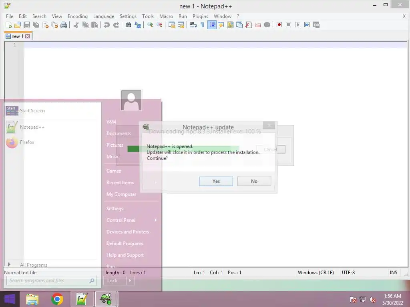Click the Action Center flag tray icon
The image size is (410, 307).
pos(353,299)
